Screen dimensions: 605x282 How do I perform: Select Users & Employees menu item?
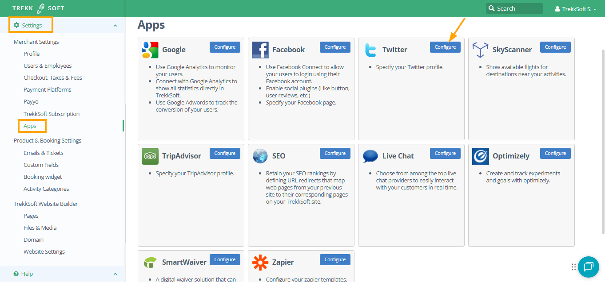click(x=48, y=66)
